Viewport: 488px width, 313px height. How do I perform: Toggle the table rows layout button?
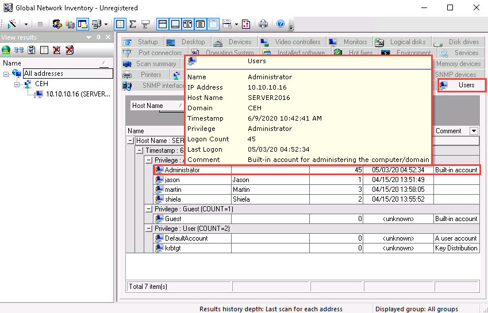(x=213, y=24)
